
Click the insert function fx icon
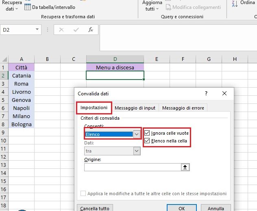91,30
